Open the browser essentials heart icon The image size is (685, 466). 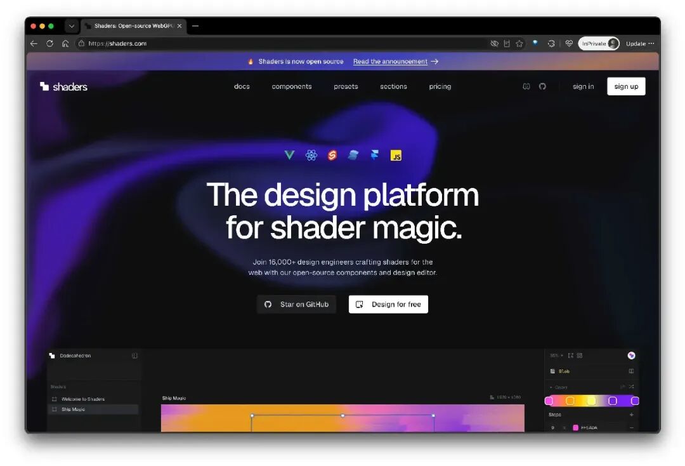coord(569,44)
